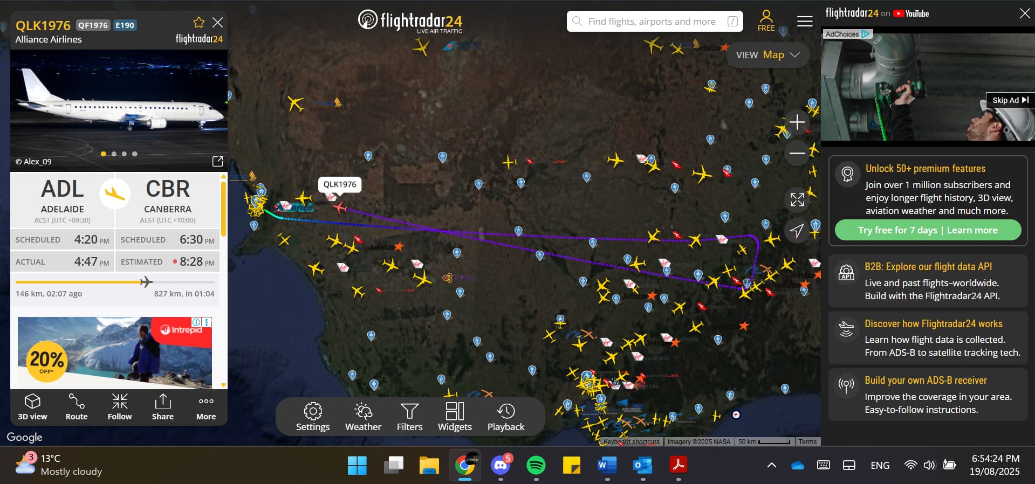
Task: Click the QLK1976 map label
Action: tap(340, 184)
